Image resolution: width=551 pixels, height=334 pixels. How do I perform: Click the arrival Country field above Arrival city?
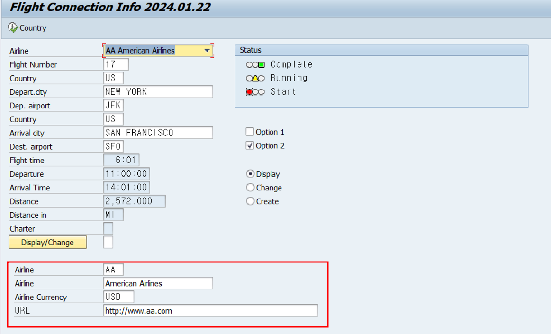(114, 119)
